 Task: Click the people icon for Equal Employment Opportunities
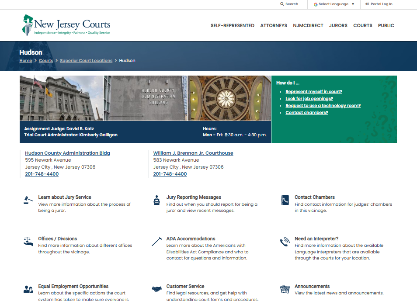tap(28, 289)
